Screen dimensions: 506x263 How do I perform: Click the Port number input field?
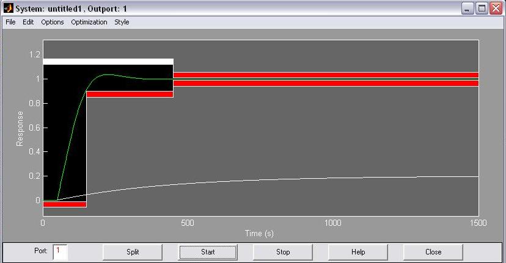tap(61, 252)
